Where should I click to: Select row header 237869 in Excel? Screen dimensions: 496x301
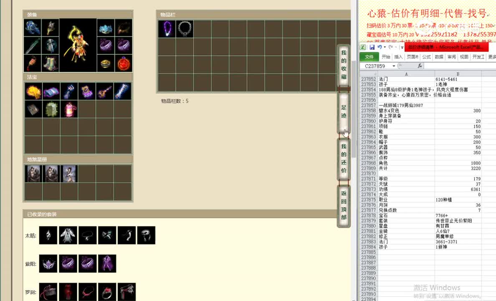click(369, 168)
